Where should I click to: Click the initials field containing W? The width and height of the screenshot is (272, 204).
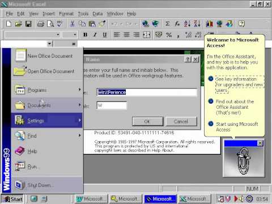[112, 105]
